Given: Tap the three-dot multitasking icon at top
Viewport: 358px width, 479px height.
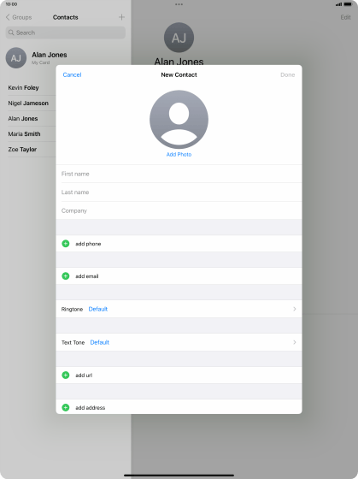Looking at the screenshot, I should (179, 4).
